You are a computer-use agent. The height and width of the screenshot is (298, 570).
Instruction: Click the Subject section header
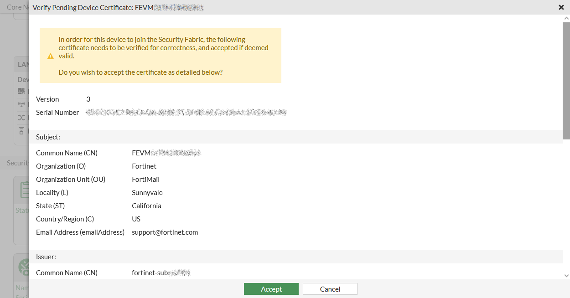(x=48, y=137)
